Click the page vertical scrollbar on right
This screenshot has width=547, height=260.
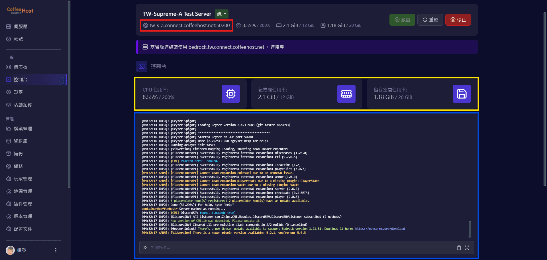[545, 99]
